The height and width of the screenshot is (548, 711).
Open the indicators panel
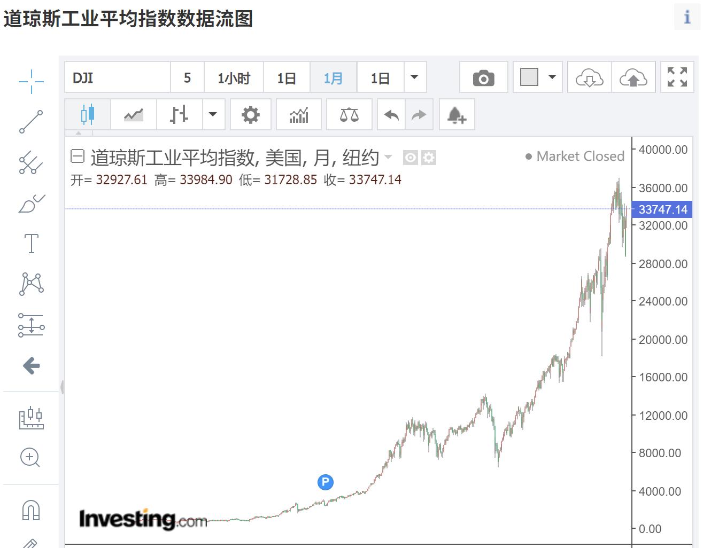click(x=299, y=114)
